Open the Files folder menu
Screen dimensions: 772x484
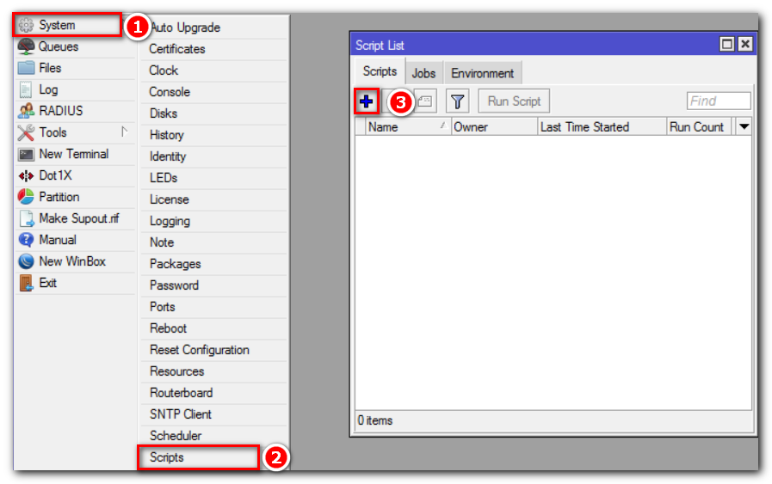50,68
